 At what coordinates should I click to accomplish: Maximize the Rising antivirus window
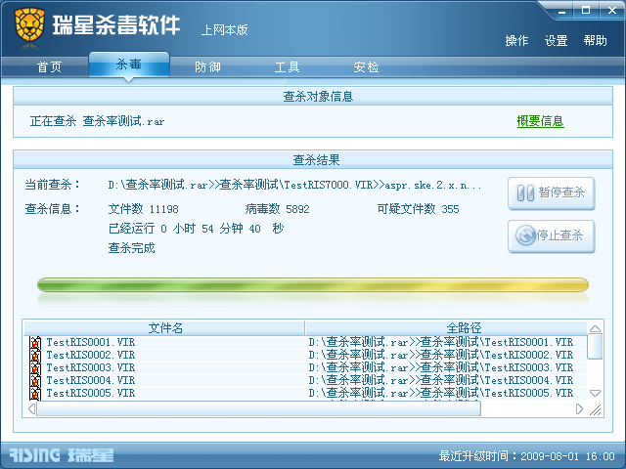tap(586, 11)
